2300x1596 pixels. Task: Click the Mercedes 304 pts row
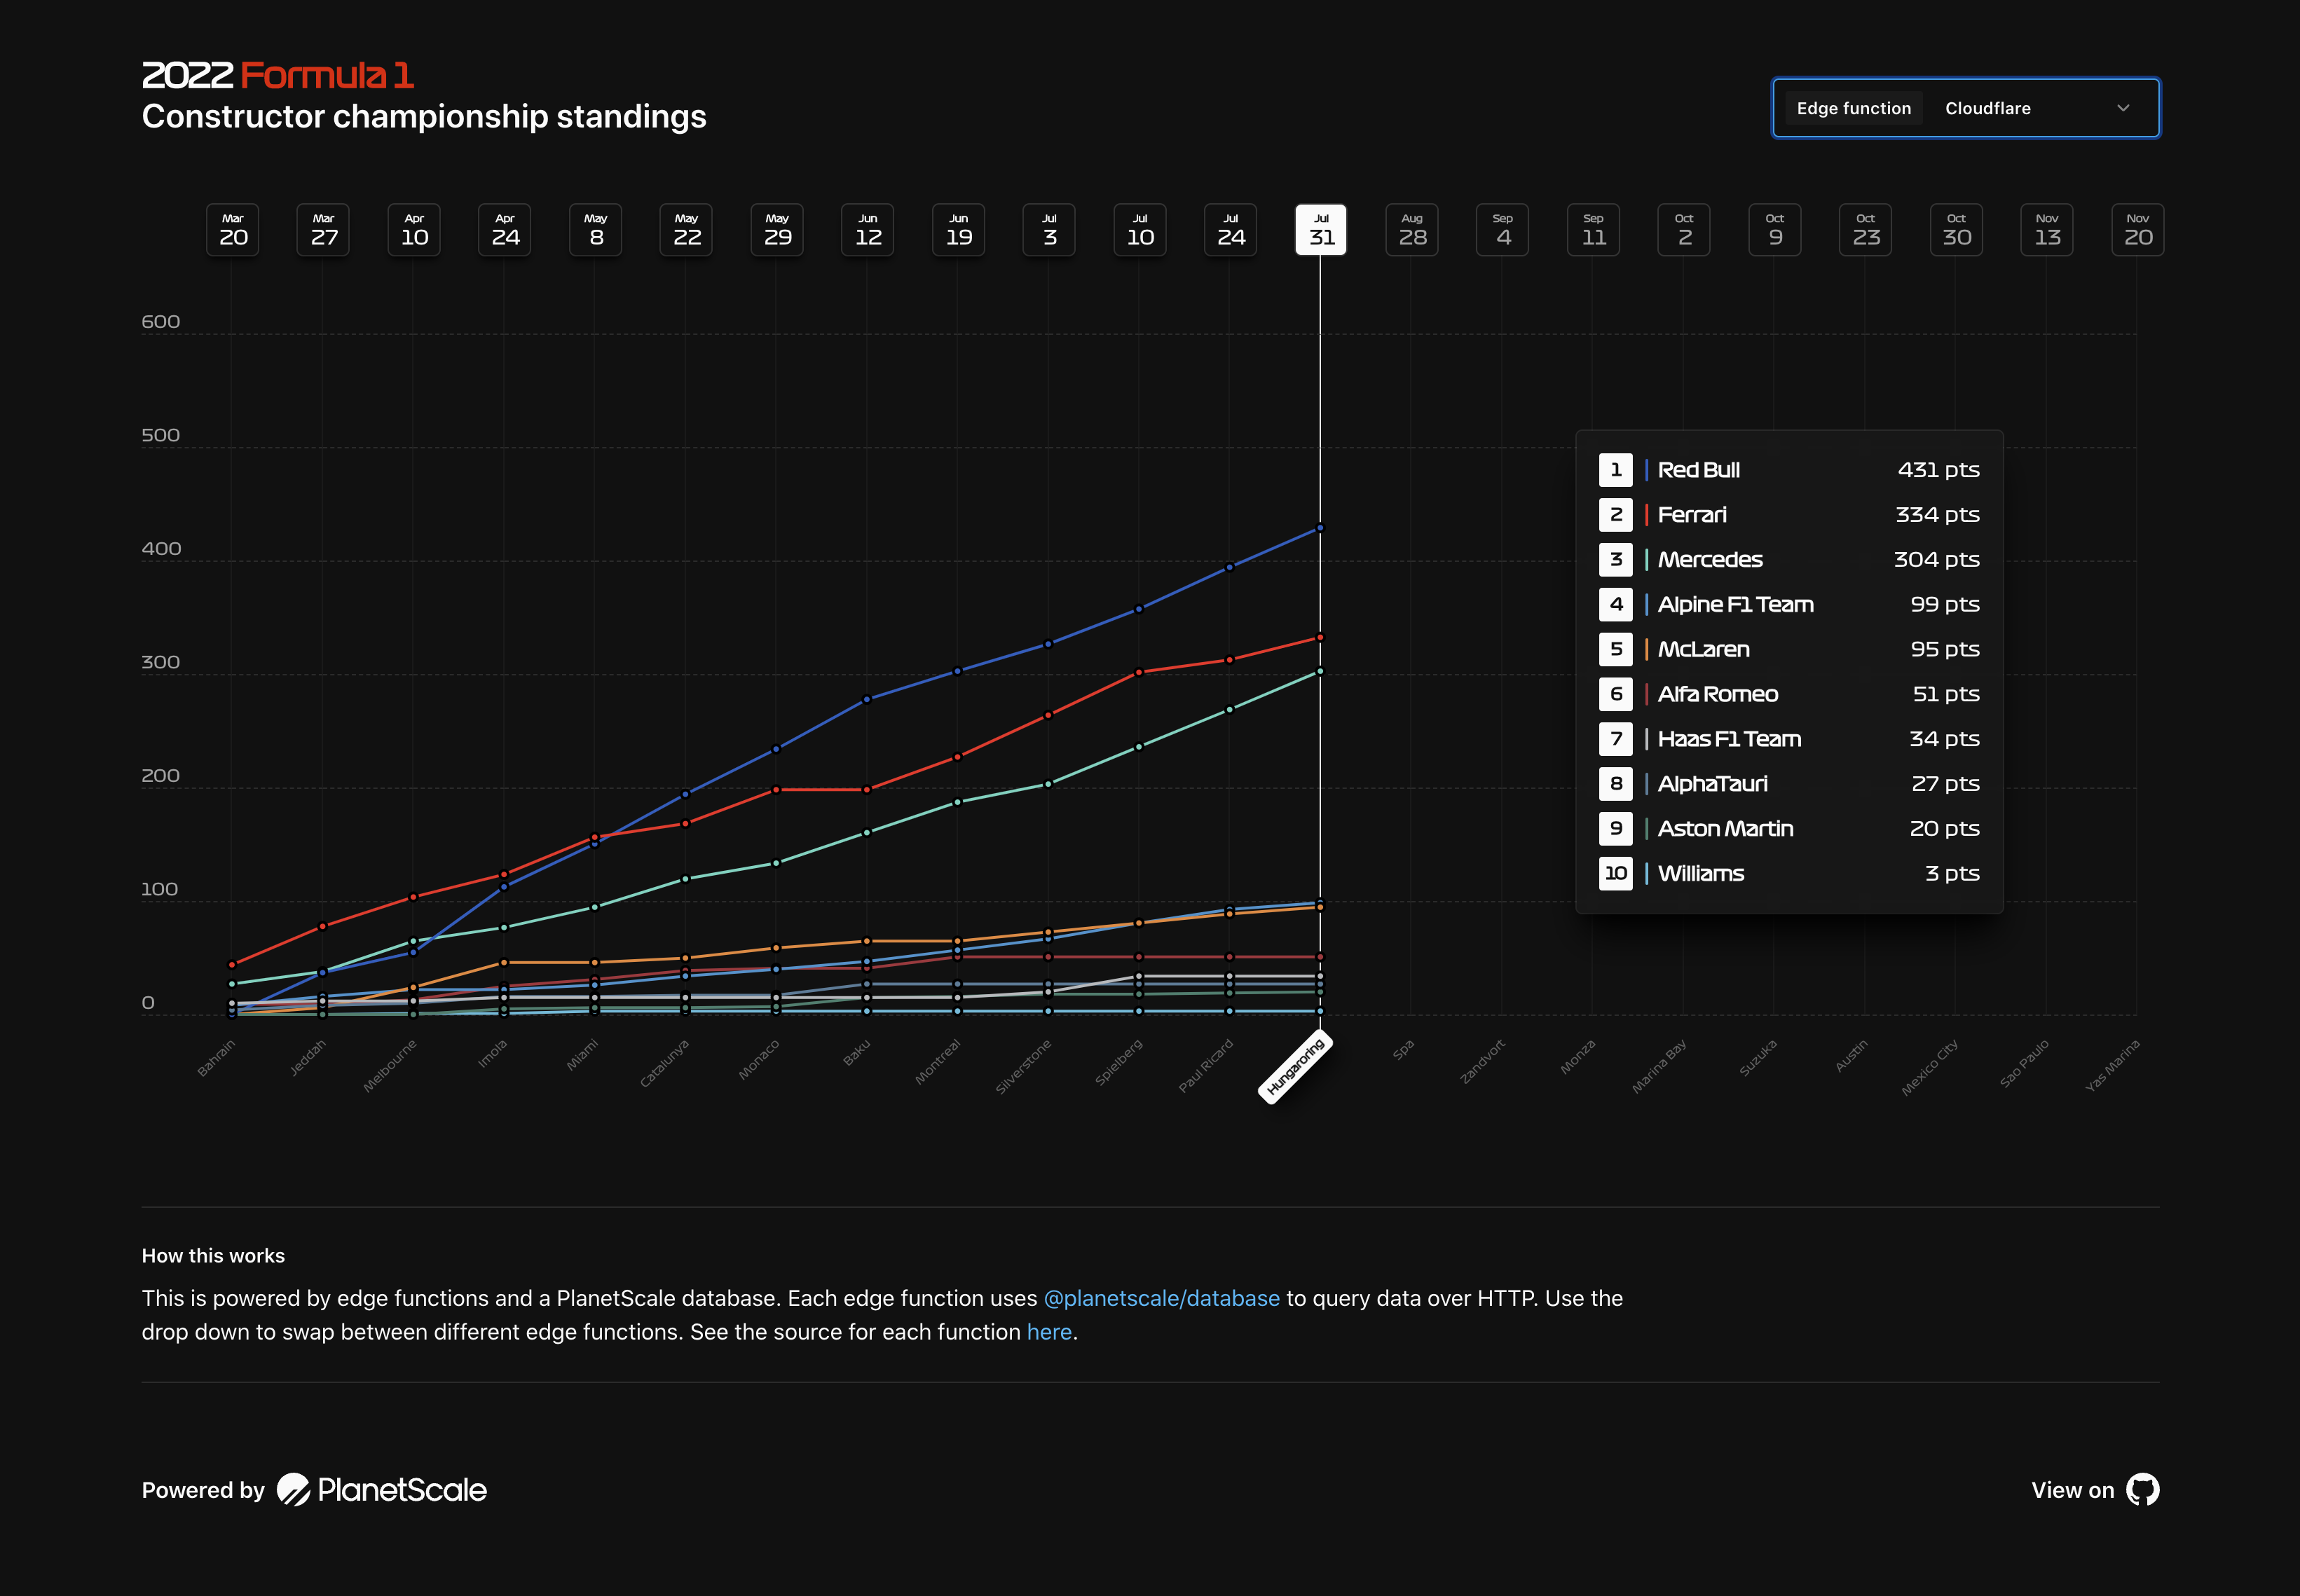pyautogui.click(x=1789, y=559)
